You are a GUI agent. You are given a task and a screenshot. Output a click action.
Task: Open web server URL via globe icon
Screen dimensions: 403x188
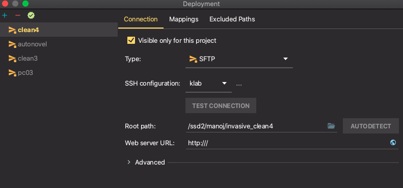pos(393,143)
